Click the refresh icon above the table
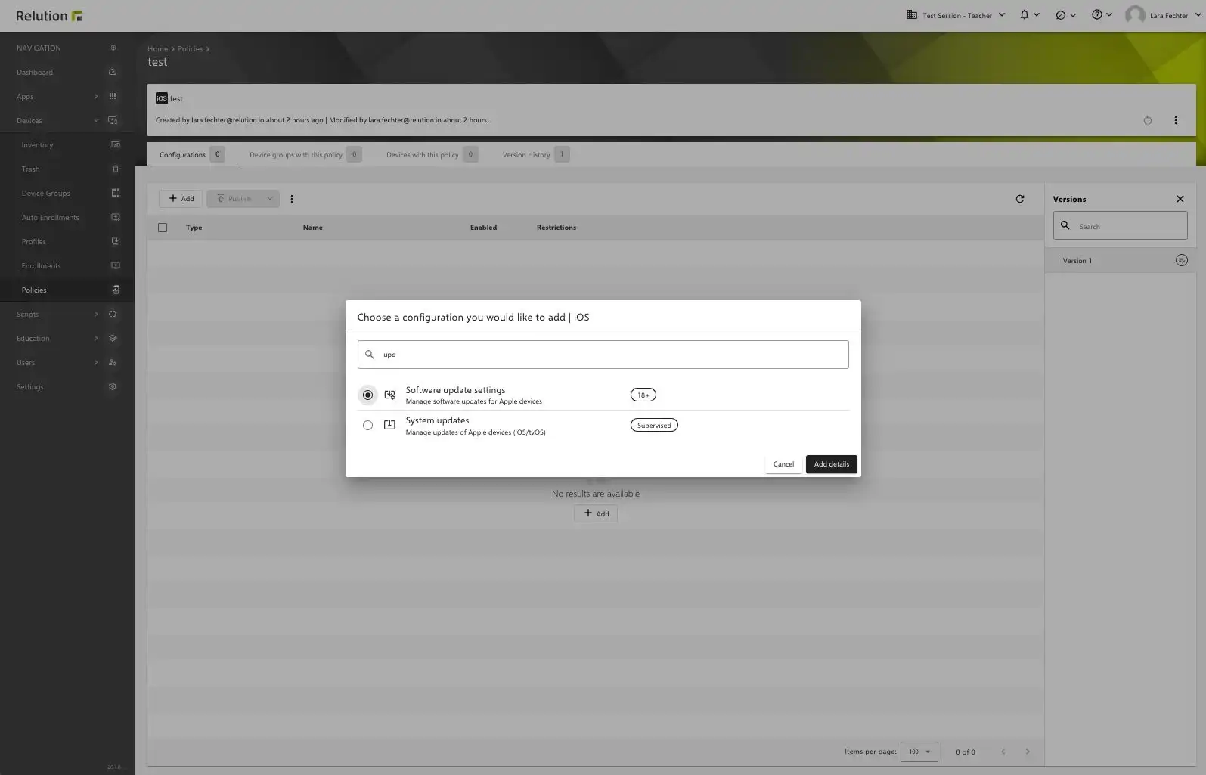This screenshot has height=775, width=1206. [x=1019, y=199]
